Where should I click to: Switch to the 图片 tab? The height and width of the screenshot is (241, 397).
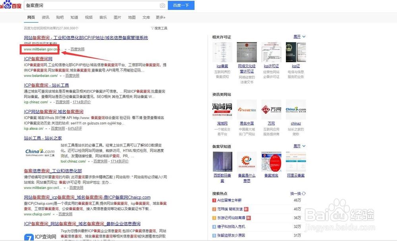pos(118,17)
